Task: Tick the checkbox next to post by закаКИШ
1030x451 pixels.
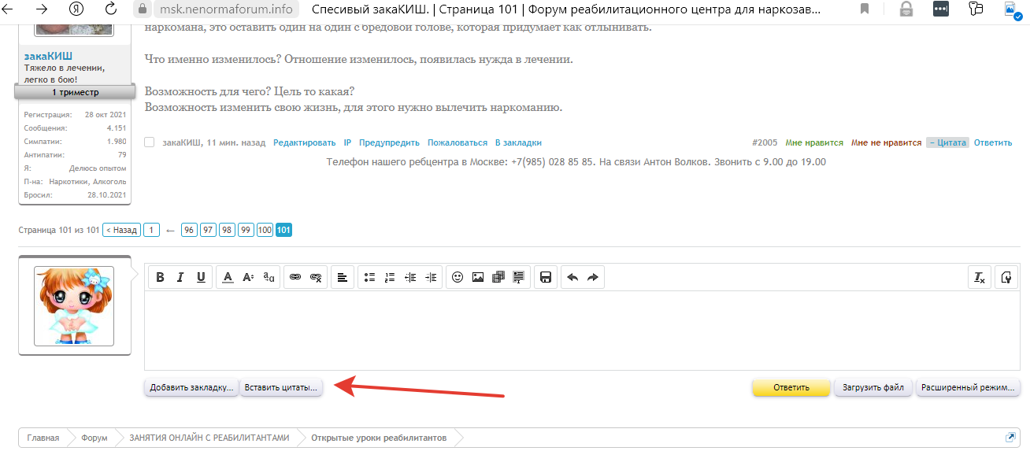Action: tap(150, 142)
